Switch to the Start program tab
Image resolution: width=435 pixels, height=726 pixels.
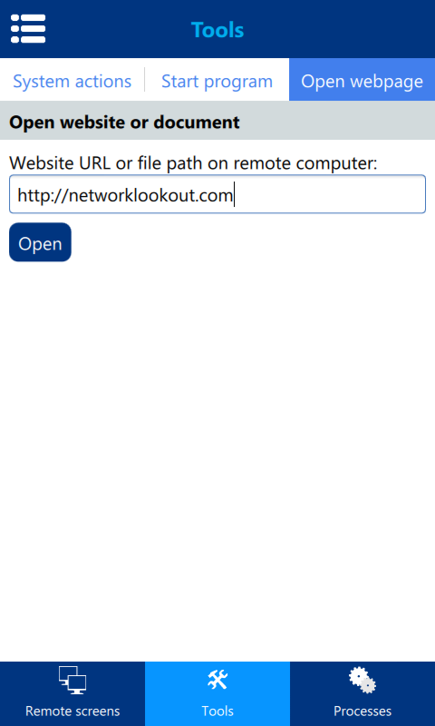tap(217, 82)
